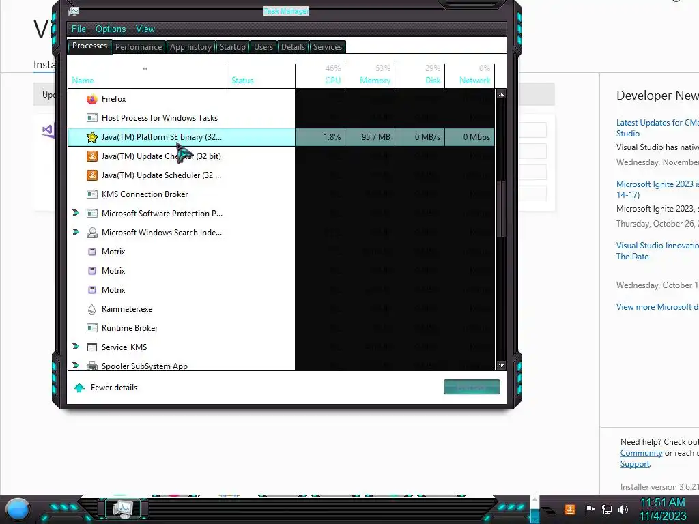The width and height of the screenshot is (699, 524).
Task: Expand the Service_KMS process group
Action: (76, 347)
